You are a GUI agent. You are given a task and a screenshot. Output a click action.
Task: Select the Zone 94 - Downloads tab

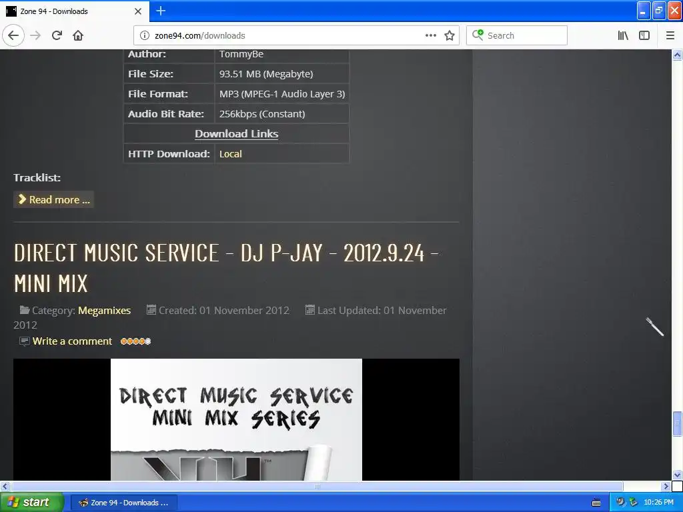click(x=75, y=11)
